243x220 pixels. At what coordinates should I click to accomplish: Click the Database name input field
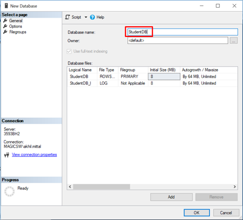click(182, 32)
